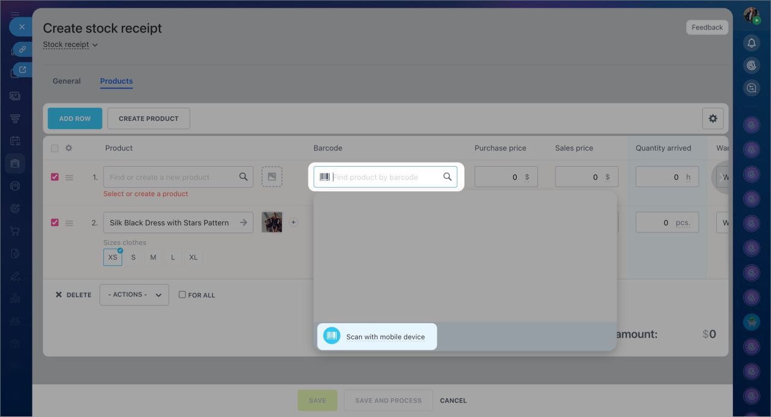The image size is (771, 417).
Task: Click magnifier icon in barcode field
Action: (447, 177)
